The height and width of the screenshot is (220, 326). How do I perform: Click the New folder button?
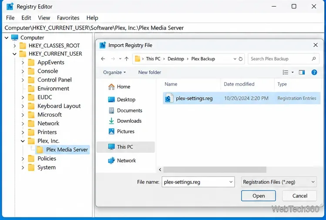[x=150, y=72]
